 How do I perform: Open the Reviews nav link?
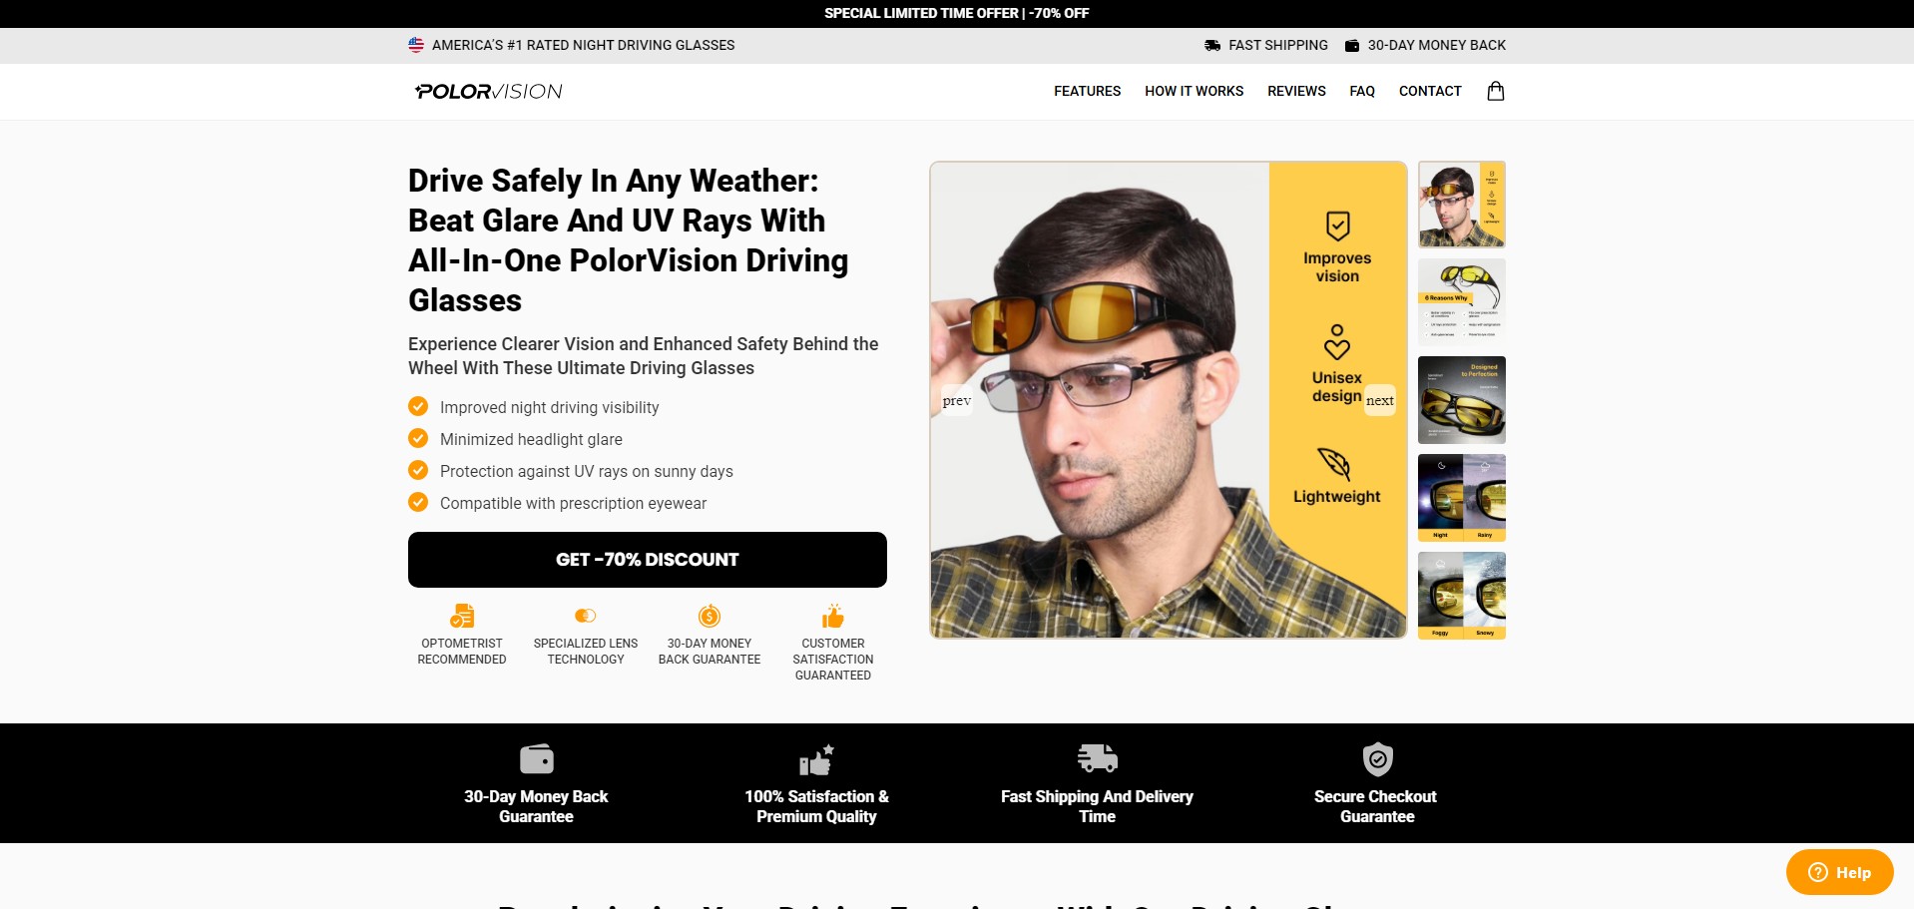(x=1296, y=91)
